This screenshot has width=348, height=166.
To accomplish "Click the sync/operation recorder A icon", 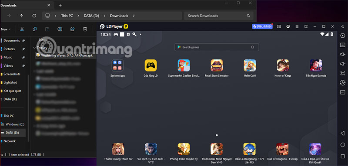I will pos(343,83).
